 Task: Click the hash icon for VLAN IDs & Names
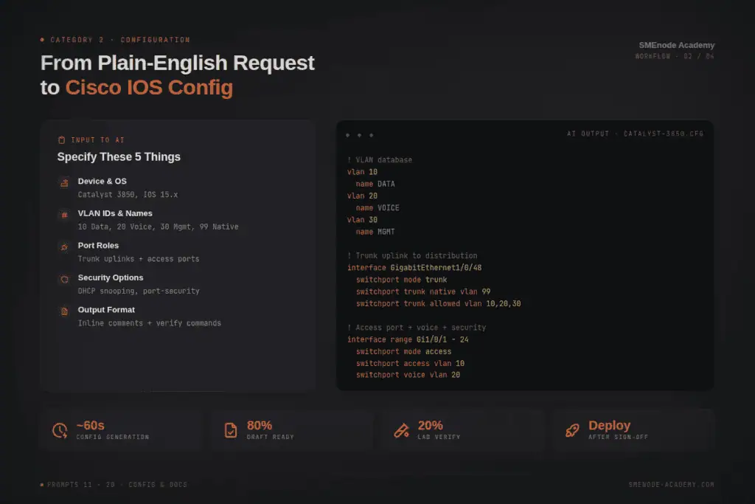click(64, 215)
